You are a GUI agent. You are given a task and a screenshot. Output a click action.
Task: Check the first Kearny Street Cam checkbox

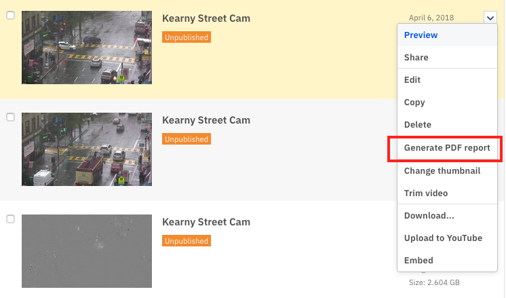click(x=11, y=15)
